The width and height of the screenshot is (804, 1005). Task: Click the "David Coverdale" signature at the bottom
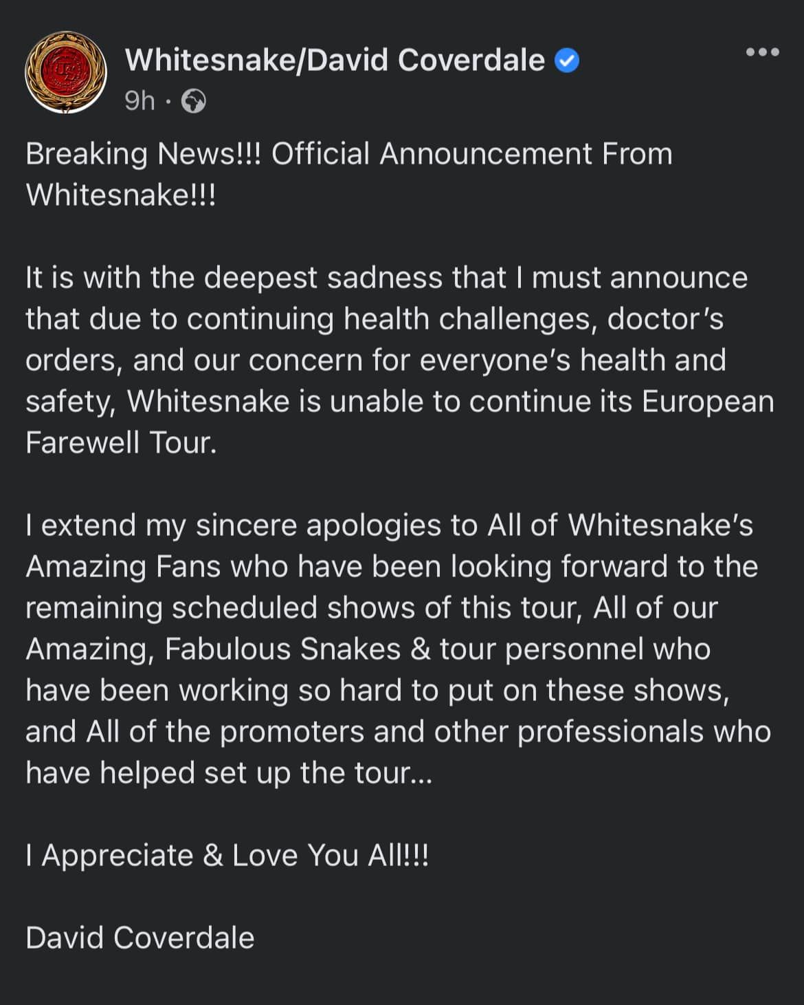(x=140, y=938)
